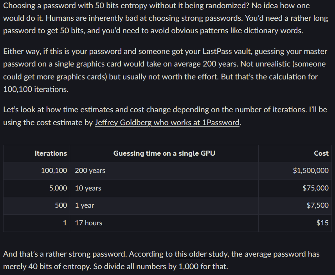Screen dimensions: 335x275
Task: Select the 500 iterations cell
Action: coord(61,205)
